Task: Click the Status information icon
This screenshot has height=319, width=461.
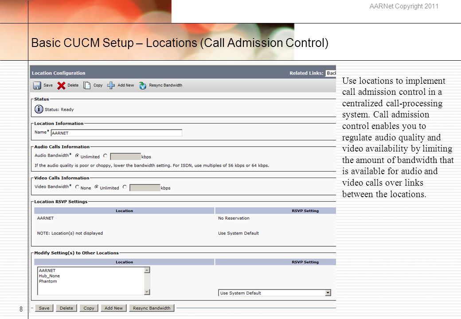Action: click(x=39, y=109)
